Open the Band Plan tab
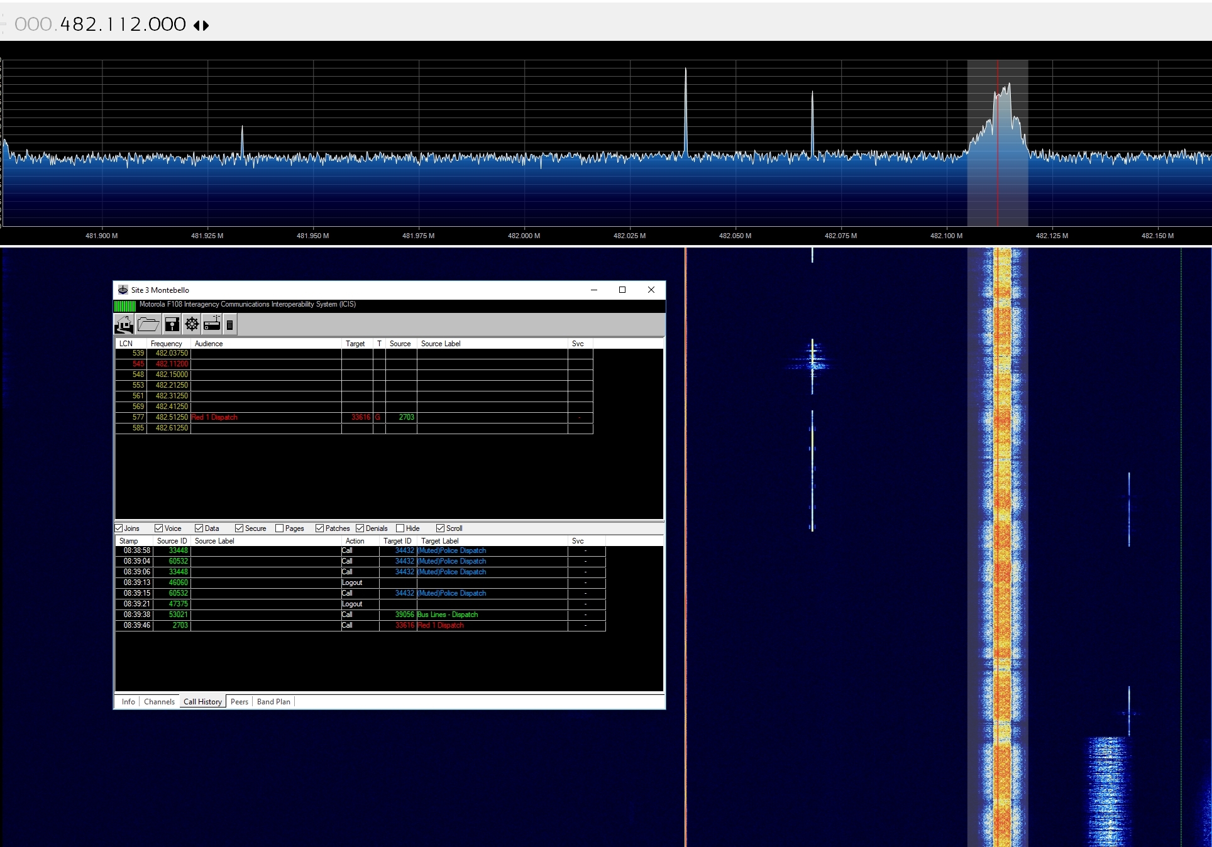Image resolution: width=1212 pixels, height=847 pixels. 273,702
